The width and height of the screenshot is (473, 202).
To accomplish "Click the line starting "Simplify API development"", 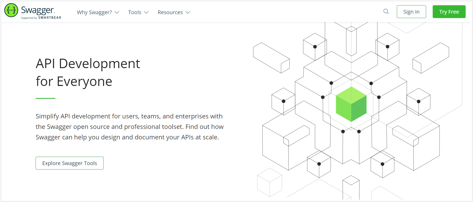I will click(129, 116).
